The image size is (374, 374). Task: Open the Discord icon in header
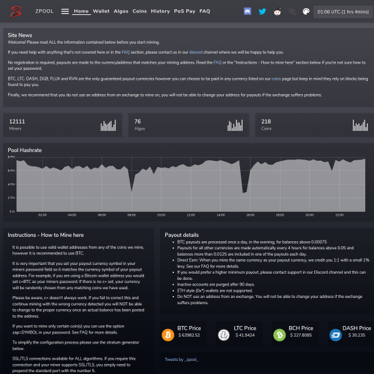click(247, 11)
